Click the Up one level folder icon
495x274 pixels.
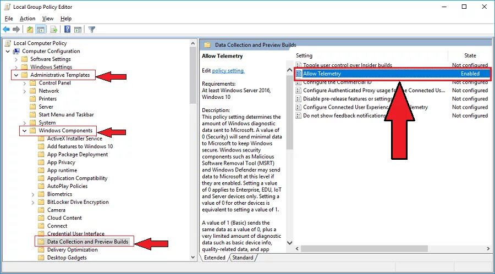pos(30,30)
